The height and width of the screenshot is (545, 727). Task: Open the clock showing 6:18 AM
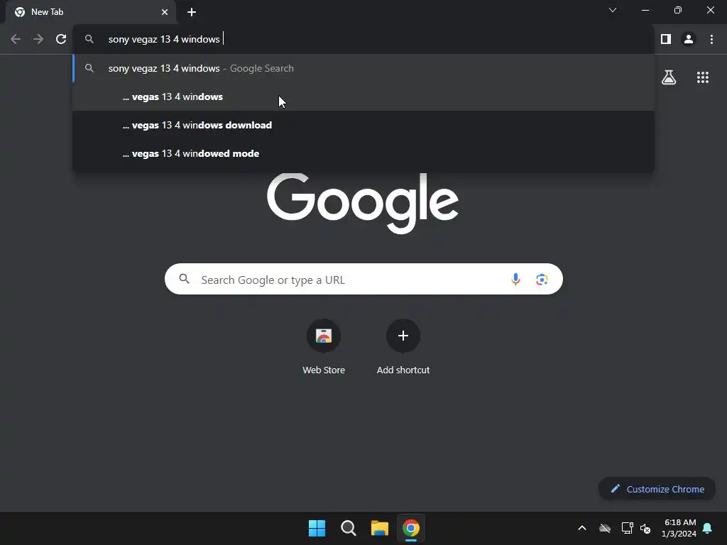tap(679, 528)
